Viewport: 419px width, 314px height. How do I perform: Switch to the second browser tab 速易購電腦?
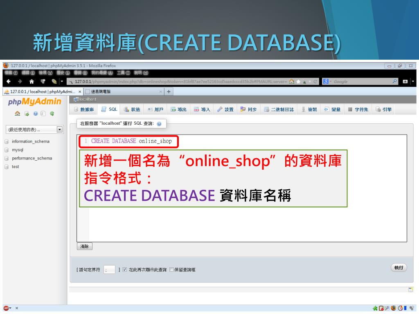[124, 92]
